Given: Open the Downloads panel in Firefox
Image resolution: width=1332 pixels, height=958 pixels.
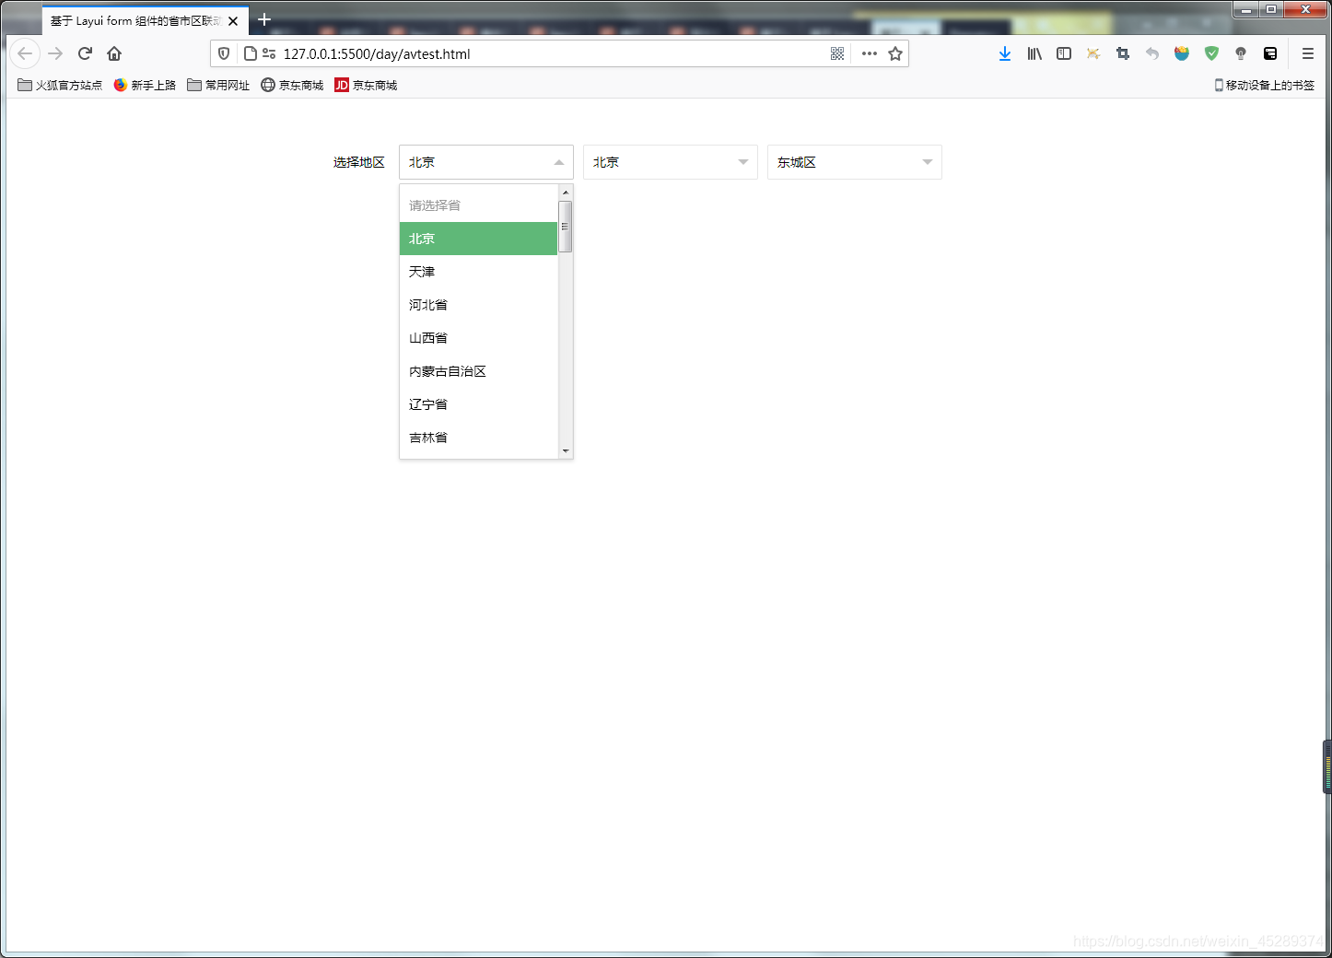Looking at the screenshot, I should [x=1004, y=53].
